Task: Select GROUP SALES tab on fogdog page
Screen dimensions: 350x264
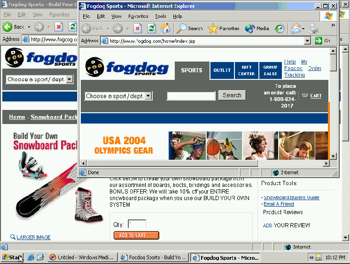Action: (x=270, y=70)
